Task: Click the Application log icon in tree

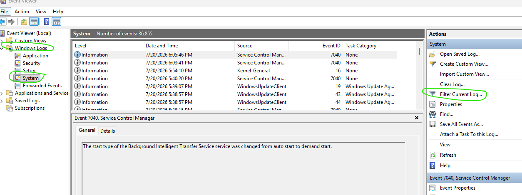Action: (x=17, y=56)
